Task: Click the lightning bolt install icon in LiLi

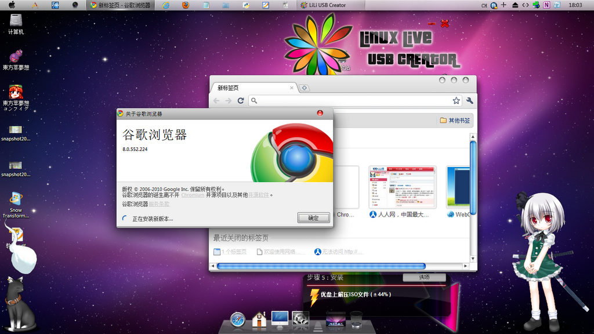Action: coord(314,297)
